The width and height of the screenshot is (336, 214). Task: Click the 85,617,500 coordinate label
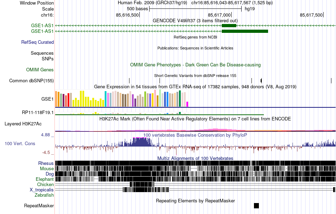pyautogui.click(x=311, y=15)
